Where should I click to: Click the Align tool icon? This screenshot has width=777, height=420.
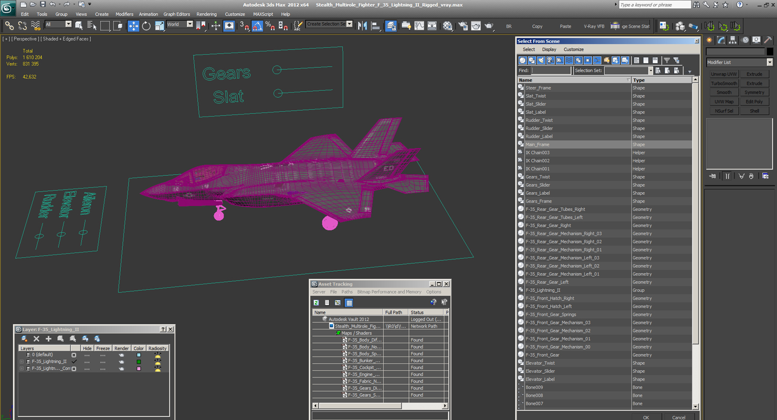coord(375,25)
